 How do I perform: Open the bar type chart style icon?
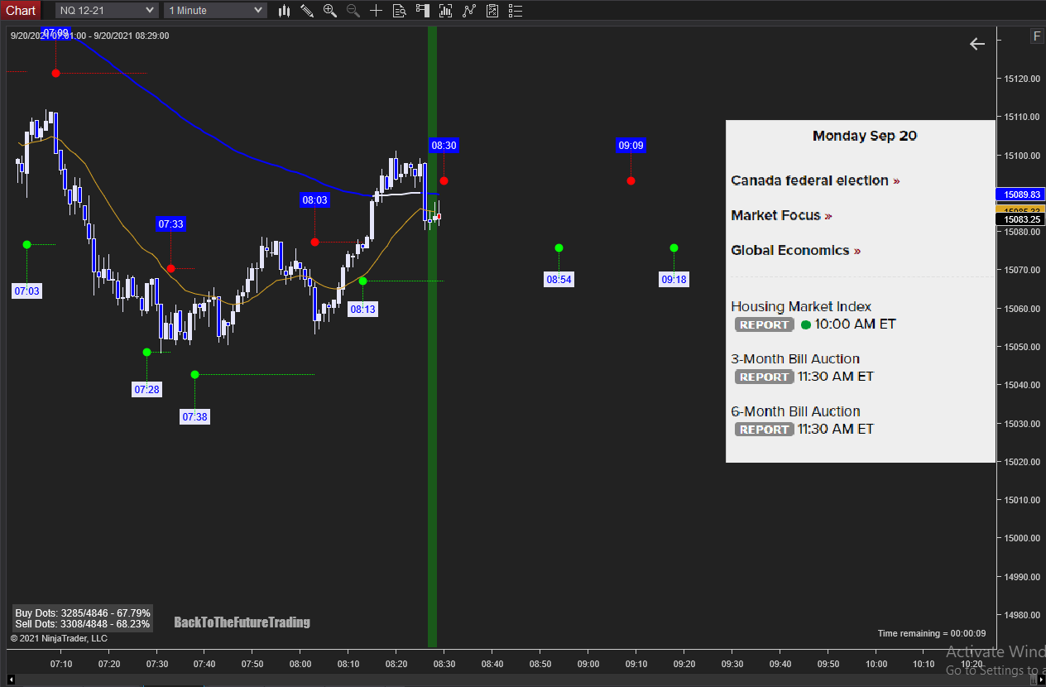point(284,11)
